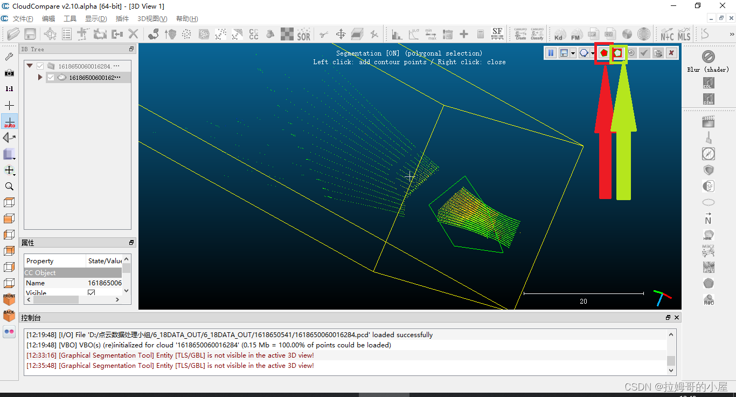Image resolution: width=736 pixels, height=397 pixels.
Task: Click segment-out hollow pentagon icon
Action: 617,53
